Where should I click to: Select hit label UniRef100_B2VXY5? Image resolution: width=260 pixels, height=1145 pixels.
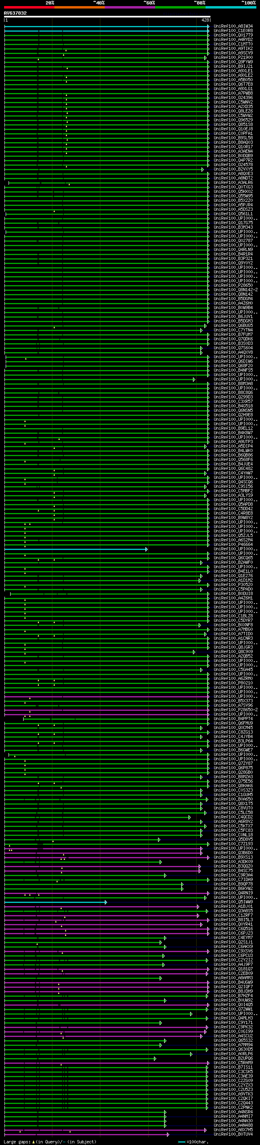[x=233, y=169]
